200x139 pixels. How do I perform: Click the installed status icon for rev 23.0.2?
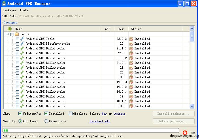(131, 39)
